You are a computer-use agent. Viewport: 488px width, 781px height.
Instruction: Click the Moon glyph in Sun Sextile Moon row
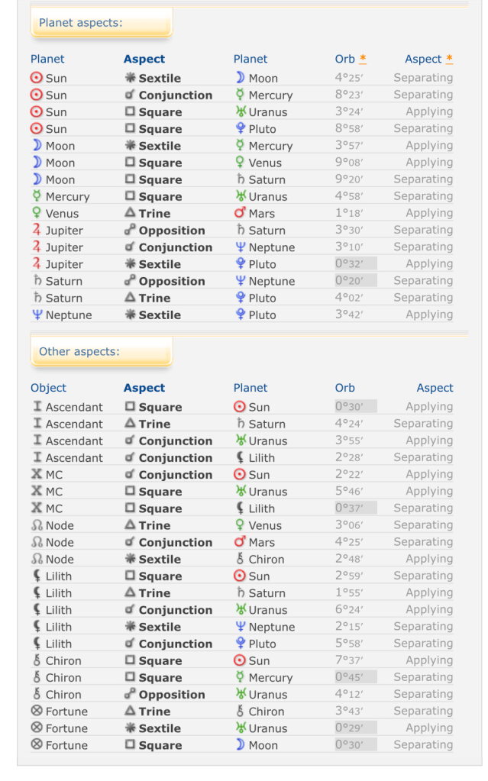click(240, 78)
